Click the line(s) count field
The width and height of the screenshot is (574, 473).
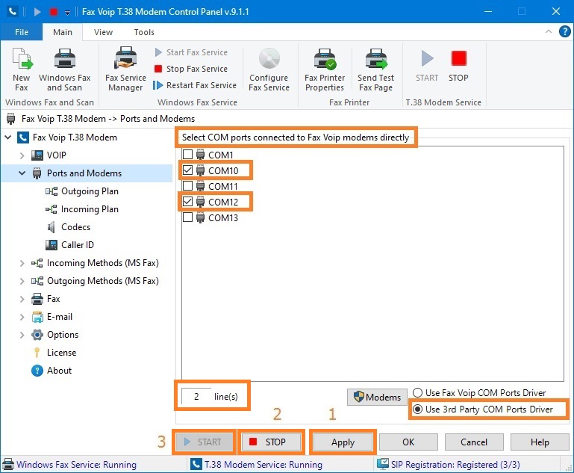point(196,397)
